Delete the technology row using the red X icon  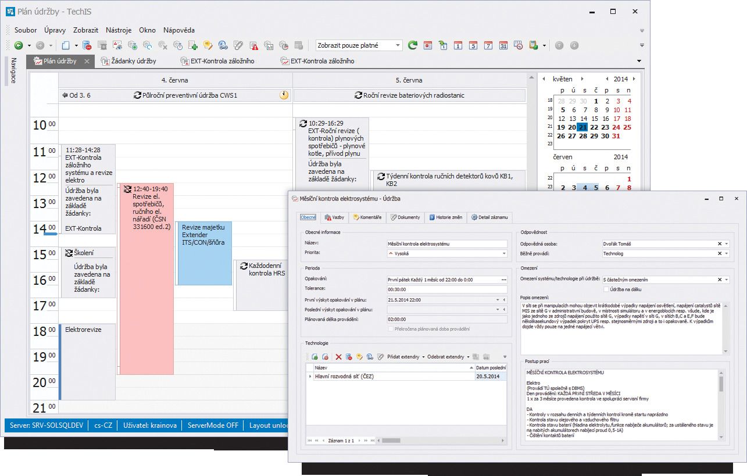pyautogui.click(x=338, y=356)
